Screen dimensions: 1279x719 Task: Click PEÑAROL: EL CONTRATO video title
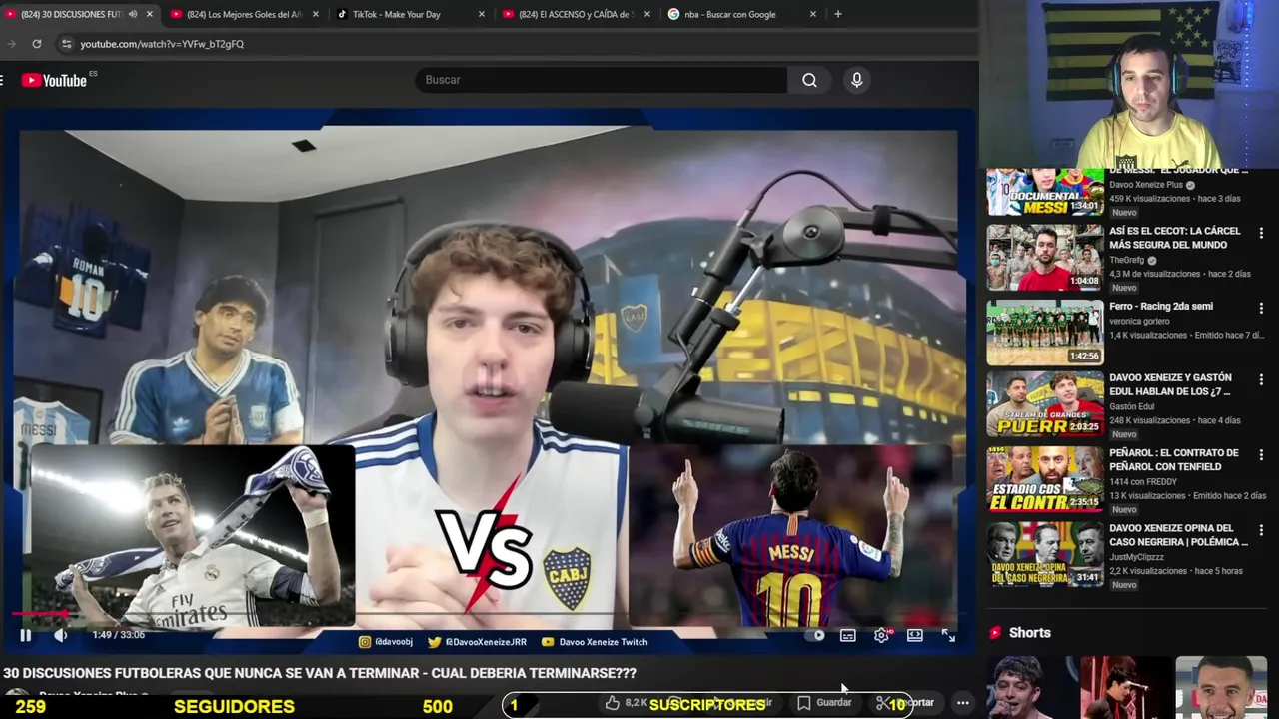(1174, 460)
